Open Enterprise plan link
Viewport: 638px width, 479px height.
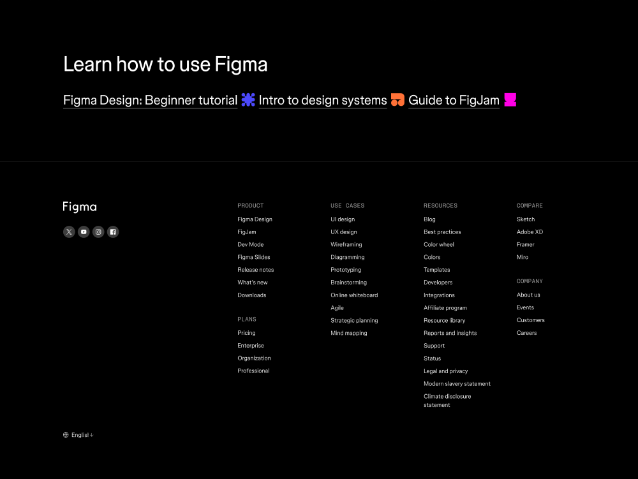(x=251, y=345)
